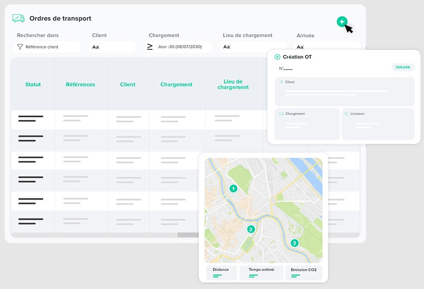Image resolution: width=424 pixels, height=289 pixels.
Task: Focus the Client filter text field
Action: [112, 47]
